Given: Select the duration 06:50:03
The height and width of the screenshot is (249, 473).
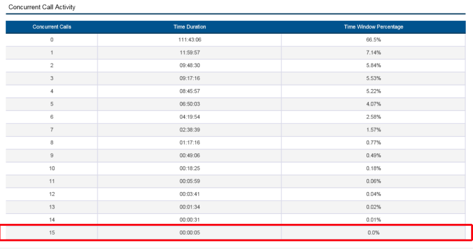Looking at the screenshot, I should coord(190,104).
